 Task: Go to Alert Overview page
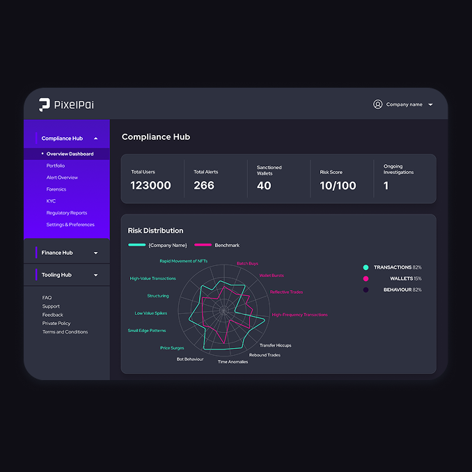point(62,178)
